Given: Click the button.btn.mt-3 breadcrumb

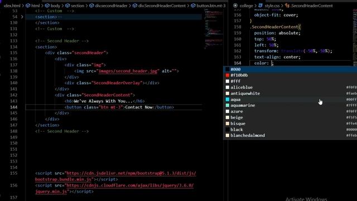Looking at the screenshot, I should 208,6.
